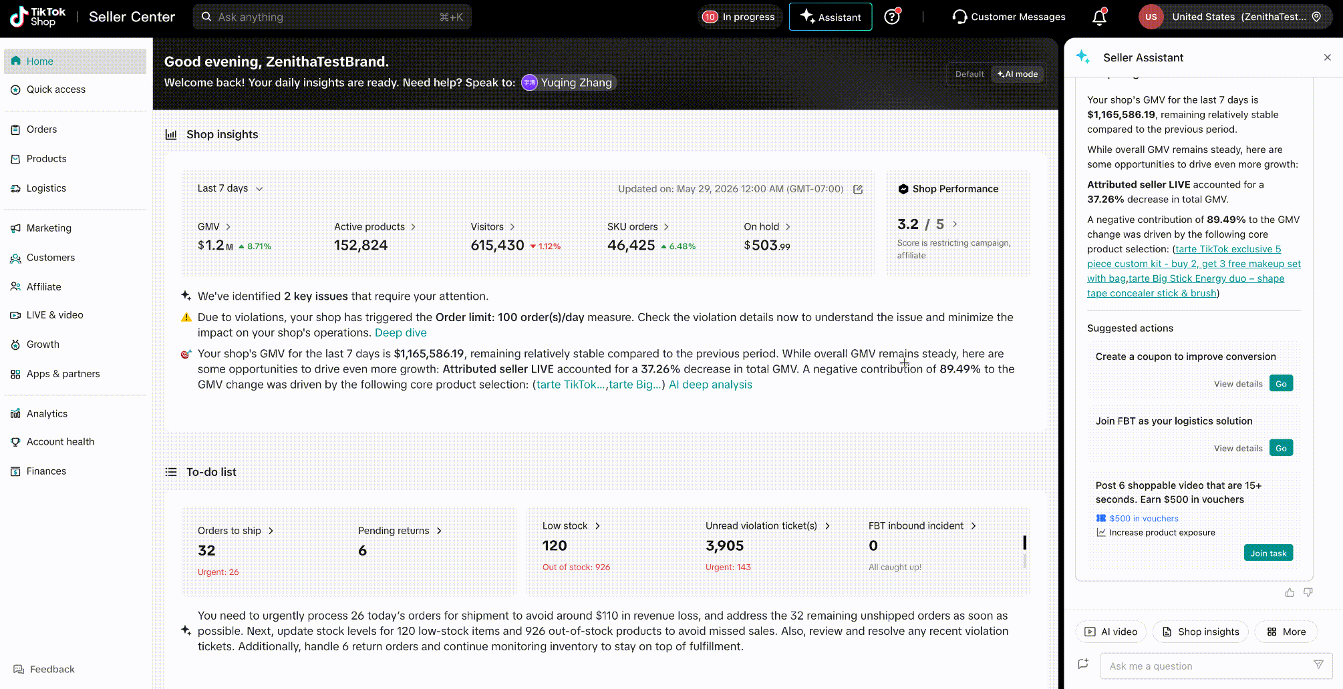Click the 10 in-progress badge
This screenshot has height=689, width=1343.
(710, 17)
